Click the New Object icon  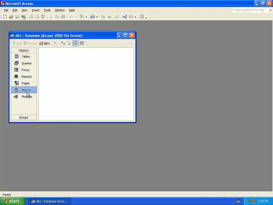pyautogui.click(x=131, y=17)
